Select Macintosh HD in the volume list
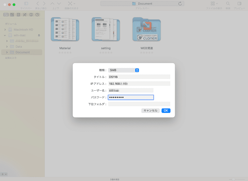This screenshot has width=248, height=181. (23, 30)
